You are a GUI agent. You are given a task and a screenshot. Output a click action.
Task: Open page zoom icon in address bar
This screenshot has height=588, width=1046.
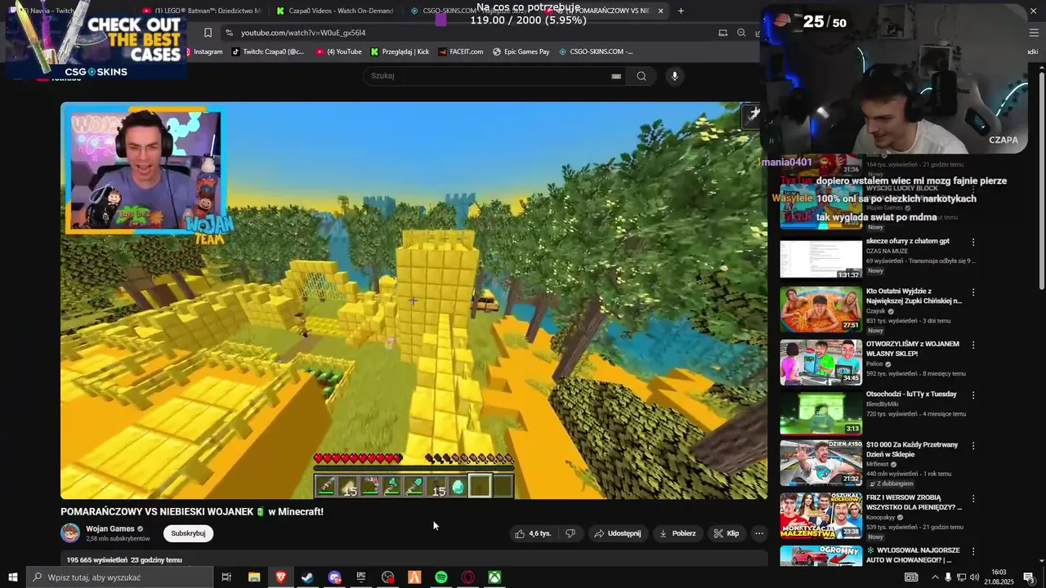741,33
